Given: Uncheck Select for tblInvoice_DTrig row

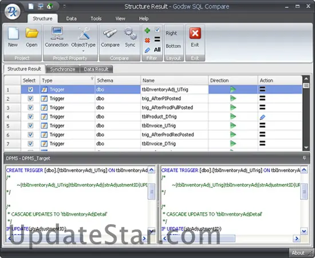Looking at the screenshot, I should (30, 144).
